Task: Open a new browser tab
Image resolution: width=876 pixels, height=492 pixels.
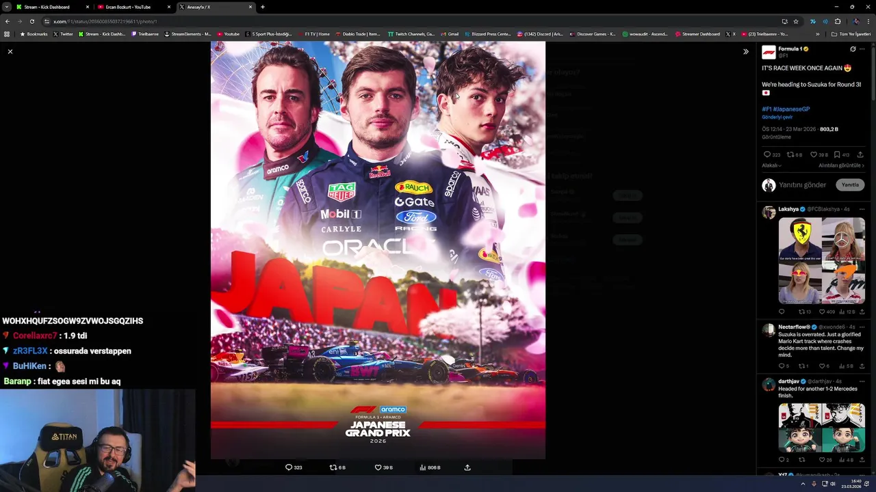Action: click(x=263, y=7)
